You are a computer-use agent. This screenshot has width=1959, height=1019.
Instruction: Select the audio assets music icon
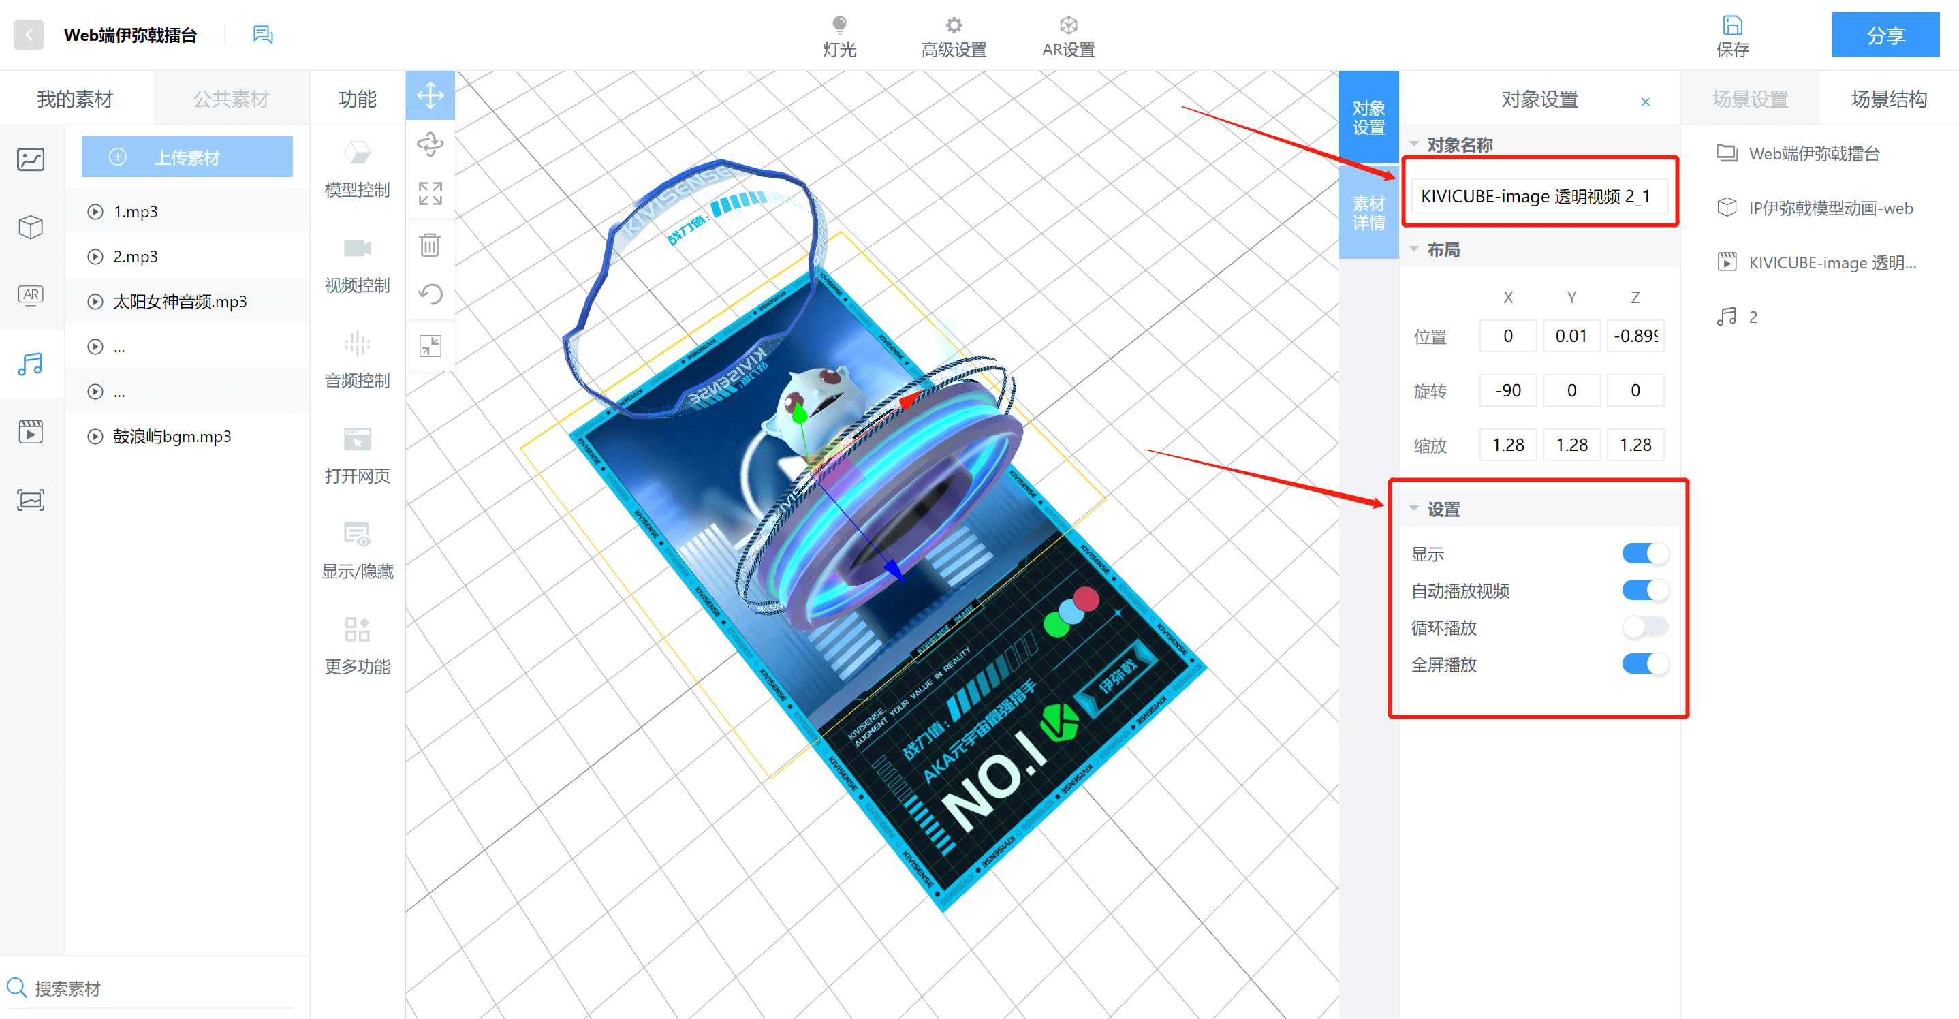point(31,364)
